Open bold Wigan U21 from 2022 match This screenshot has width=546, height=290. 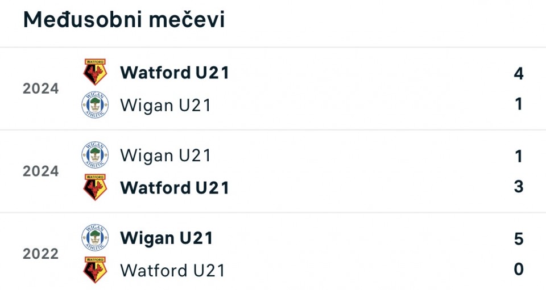click(167, 238)
